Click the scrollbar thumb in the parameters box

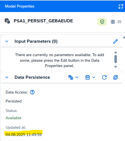tap(115, 59)
